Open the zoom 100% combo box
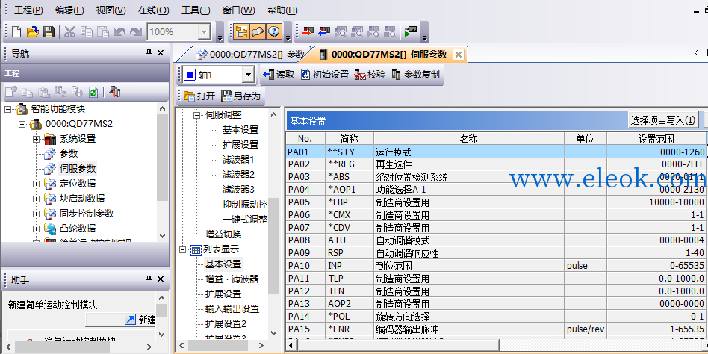Viewport: 708px width, 354px height. click(x=204, y=31)
